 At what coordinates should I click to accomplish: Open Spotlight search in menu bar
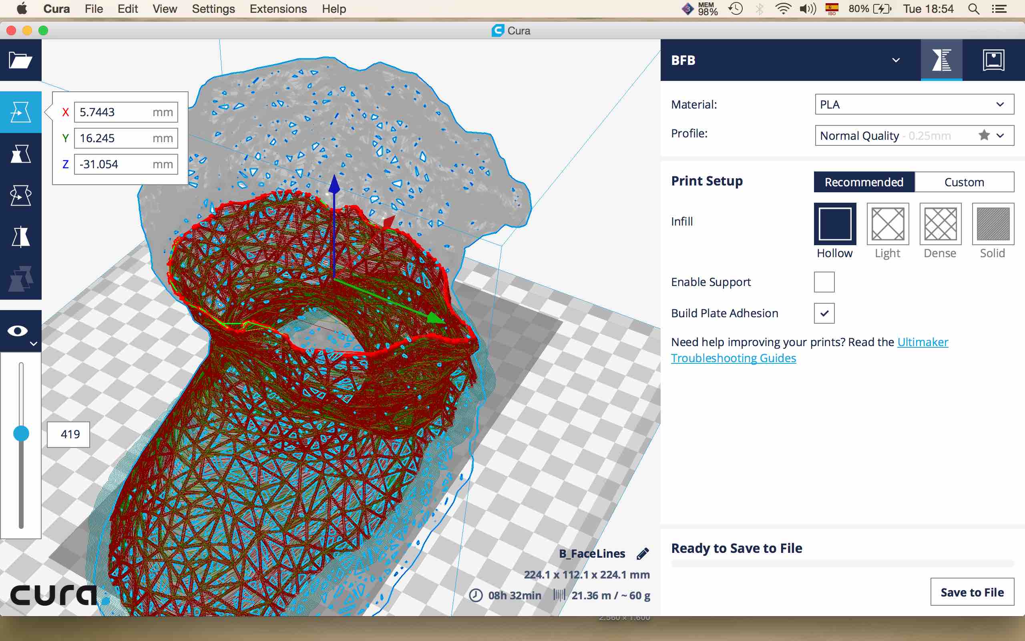(974, 9)
